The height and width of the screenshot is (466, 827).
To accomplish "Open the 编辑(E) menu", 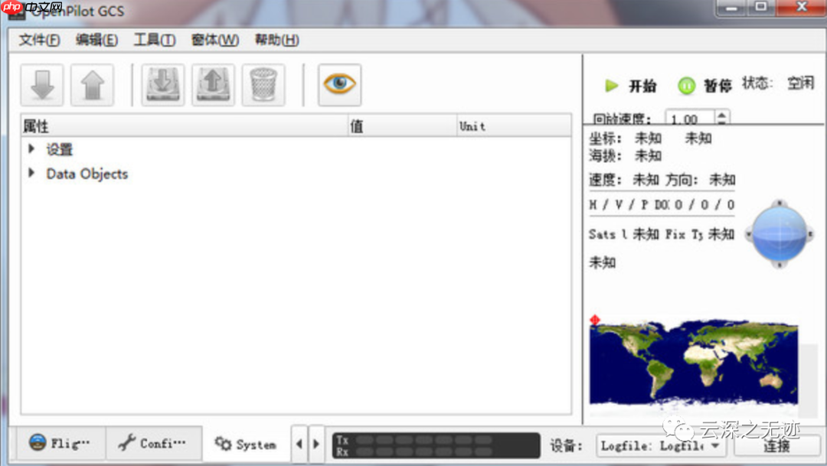I will coord(96,40).
